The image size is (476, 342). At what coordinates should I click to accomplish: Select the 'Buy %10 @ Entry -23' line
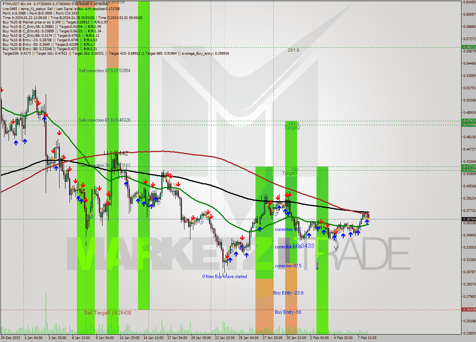[50, 40]
